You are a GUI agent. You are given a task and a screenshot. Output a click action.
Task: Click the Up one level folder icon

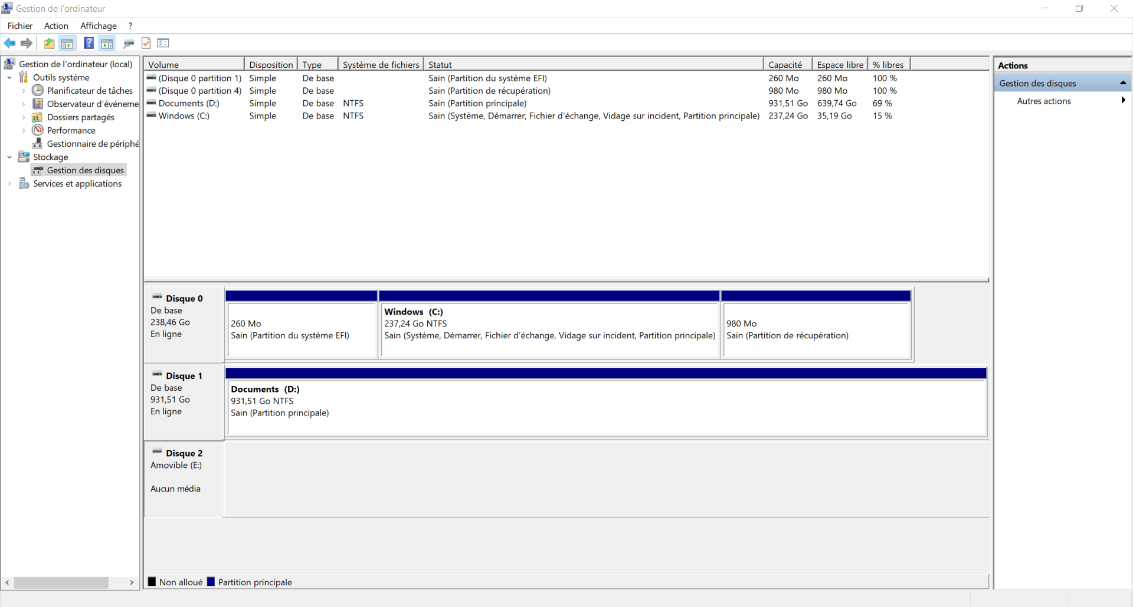[x=50, y=43]
